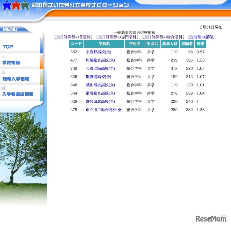Select 転編入学情報 from the menu
The image size is (231, 226).
coord(16,79)
